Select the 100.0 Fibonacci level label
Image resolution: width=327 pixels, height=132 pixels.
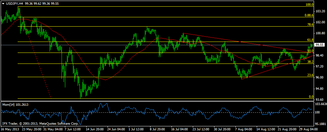pyautogui.click(x=309, y=5)
